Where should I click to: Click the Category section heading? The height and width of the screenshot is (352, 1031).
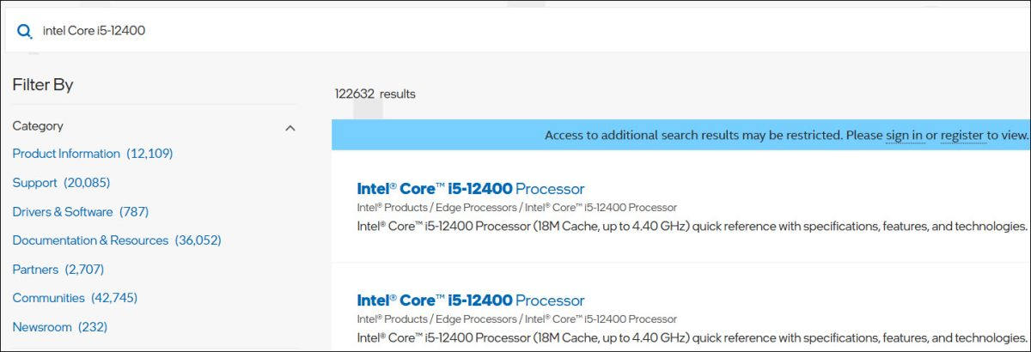point(38,126)
